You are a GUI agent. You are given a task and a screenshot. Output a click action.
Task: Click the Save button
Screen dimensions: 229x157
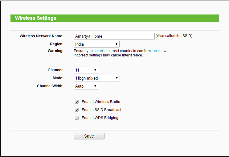tap(89, 136)
